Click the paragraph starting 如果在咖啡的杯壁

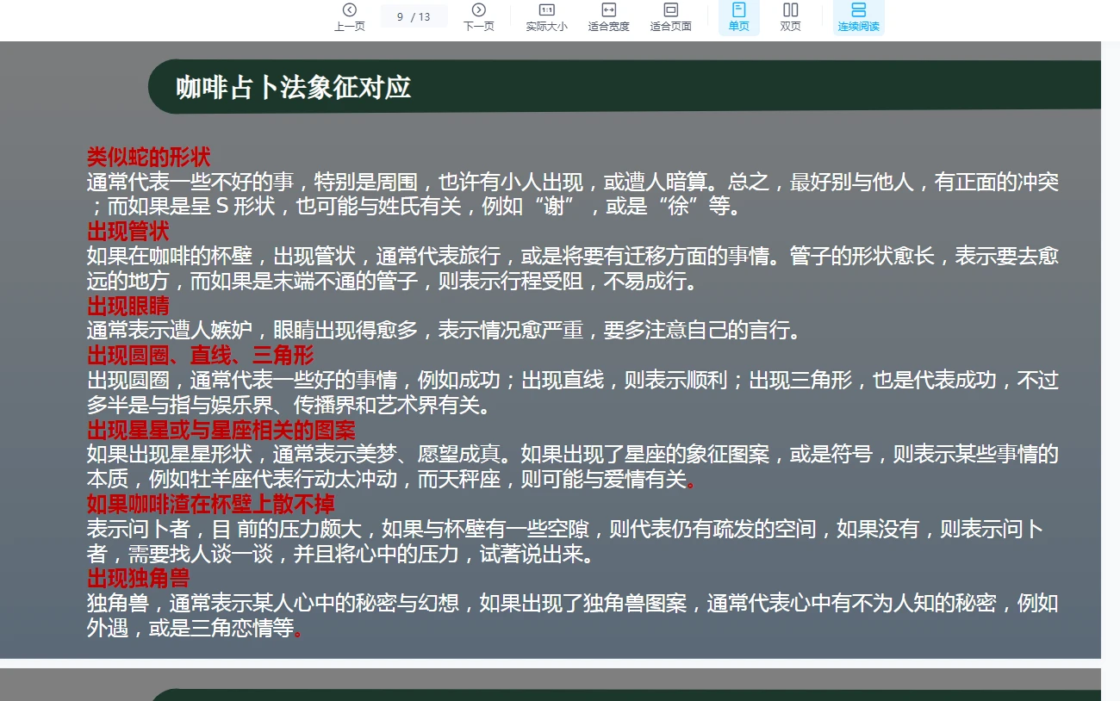tap(572, 269)
